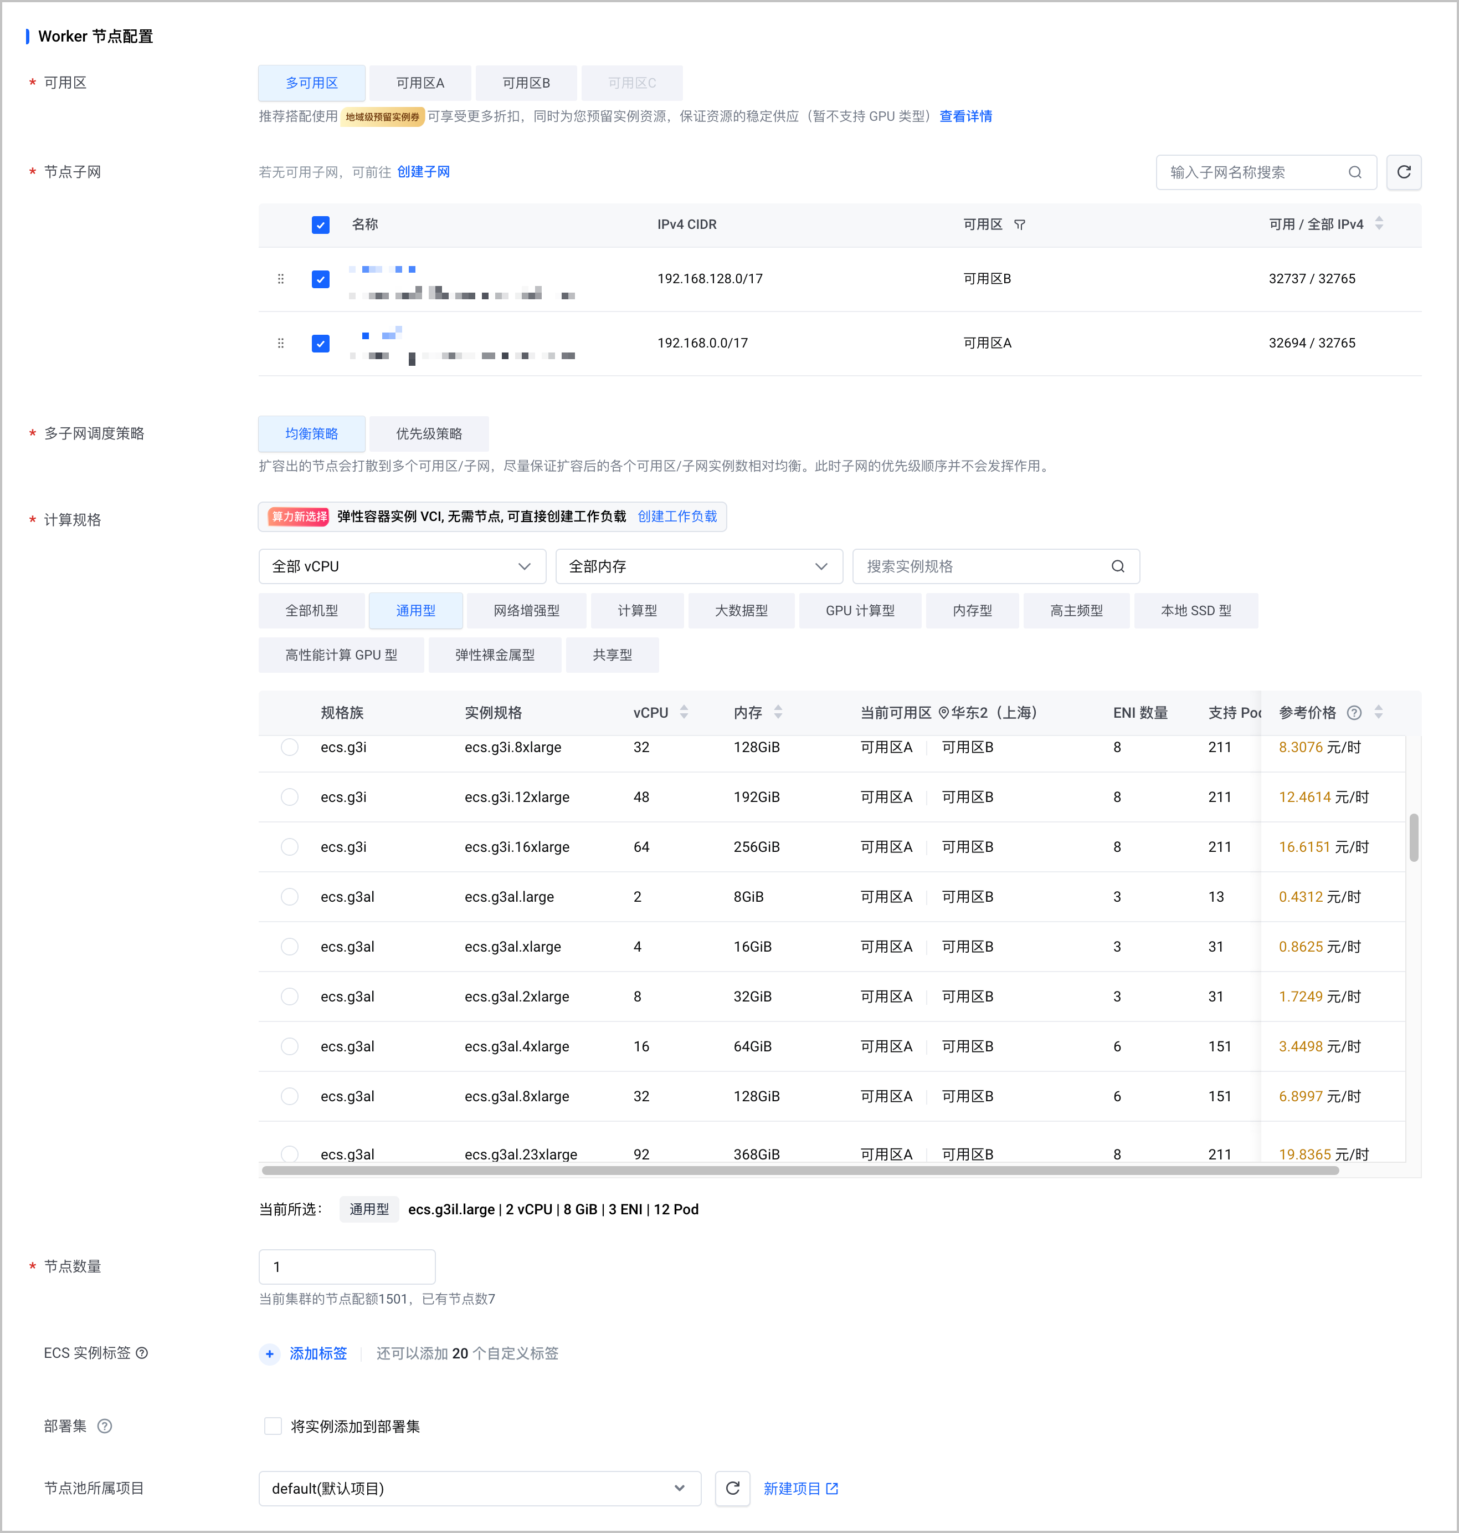
Task: Select the 多可用区 zone tab
Action: pyautogui.click(x=311, y=83)
